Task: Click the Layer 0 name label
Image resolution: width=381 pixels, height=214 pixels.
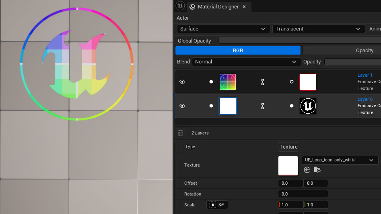Action: click(x=365, y=99)
